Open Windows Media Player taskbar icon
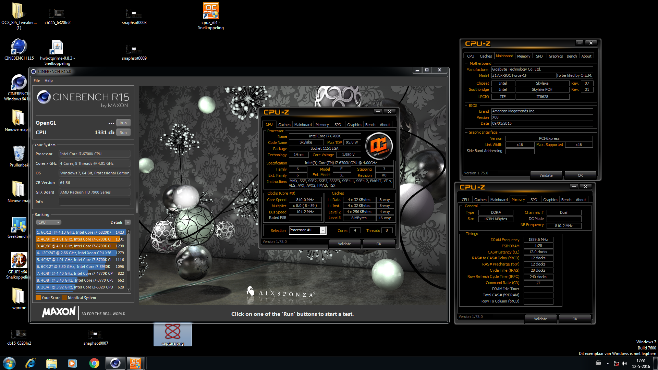658x370 pixels. pyautogui.click(x=72, y=363)
